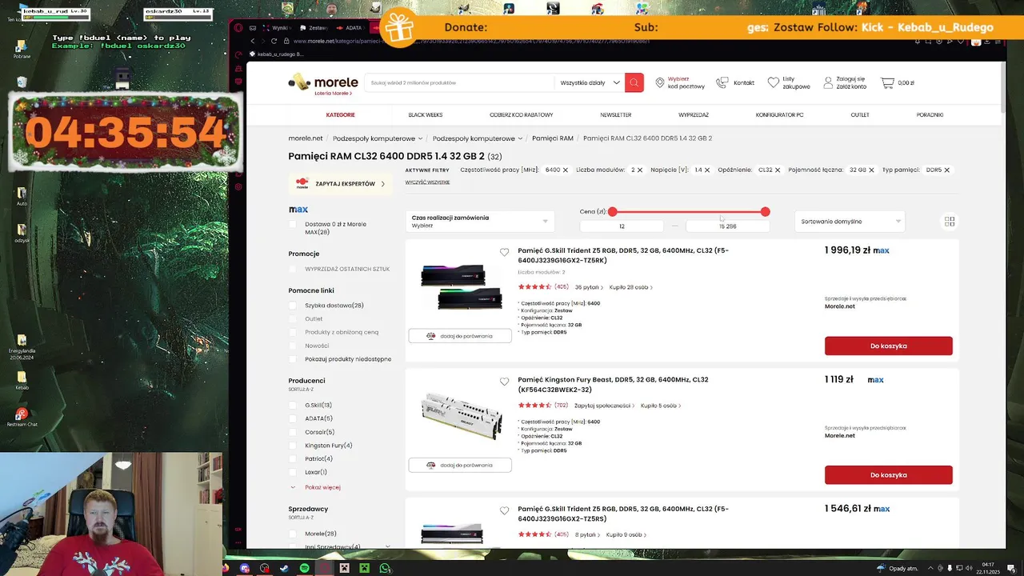Screen dimensions: 1024x576
Task: Expand producers with Pokaż więcej
Action: pyautogui.click(x=322, y=487)
